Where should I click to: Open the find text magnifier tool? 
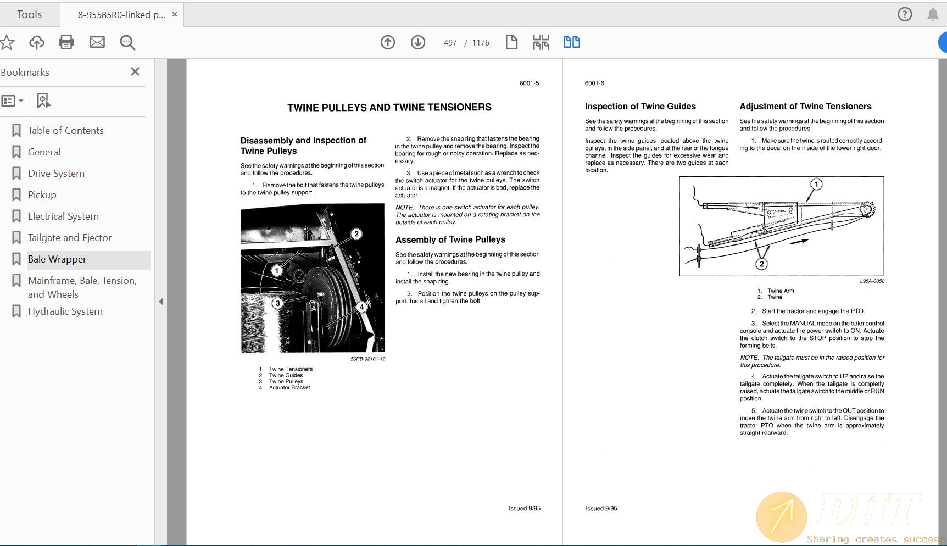pos(127,42)
